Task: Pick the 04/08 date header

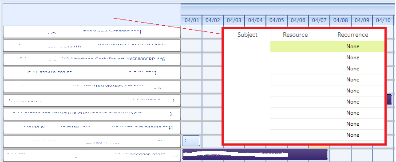Action: [x=341, y=20]
